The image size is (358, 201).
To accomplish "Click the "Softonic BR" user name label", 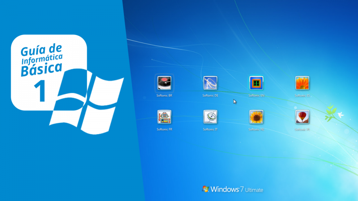I will pyautogui.click(x=164, y=96).
